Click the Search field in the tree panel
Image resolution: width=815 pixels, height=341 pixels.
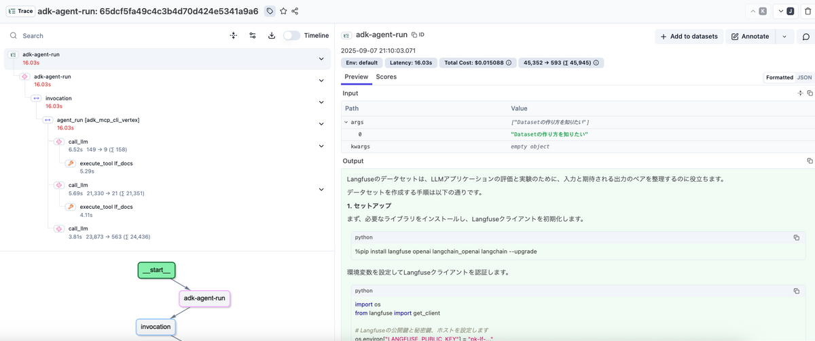pyautogui.click(x=115, y=35)
